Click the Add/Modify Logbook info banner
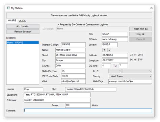160x122 pixels. pos(79,15)
